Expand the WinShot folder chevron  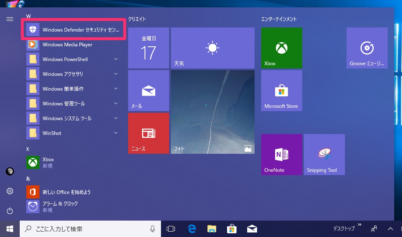[x=116, y=133]
